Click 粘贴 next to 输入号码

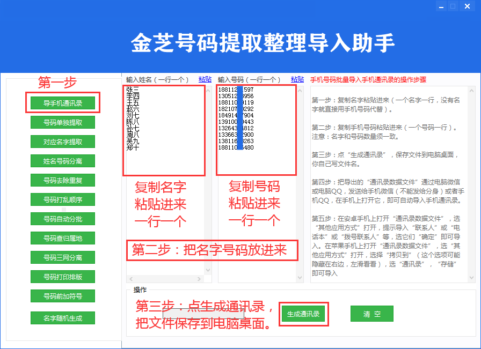click(x=297, y=79)
